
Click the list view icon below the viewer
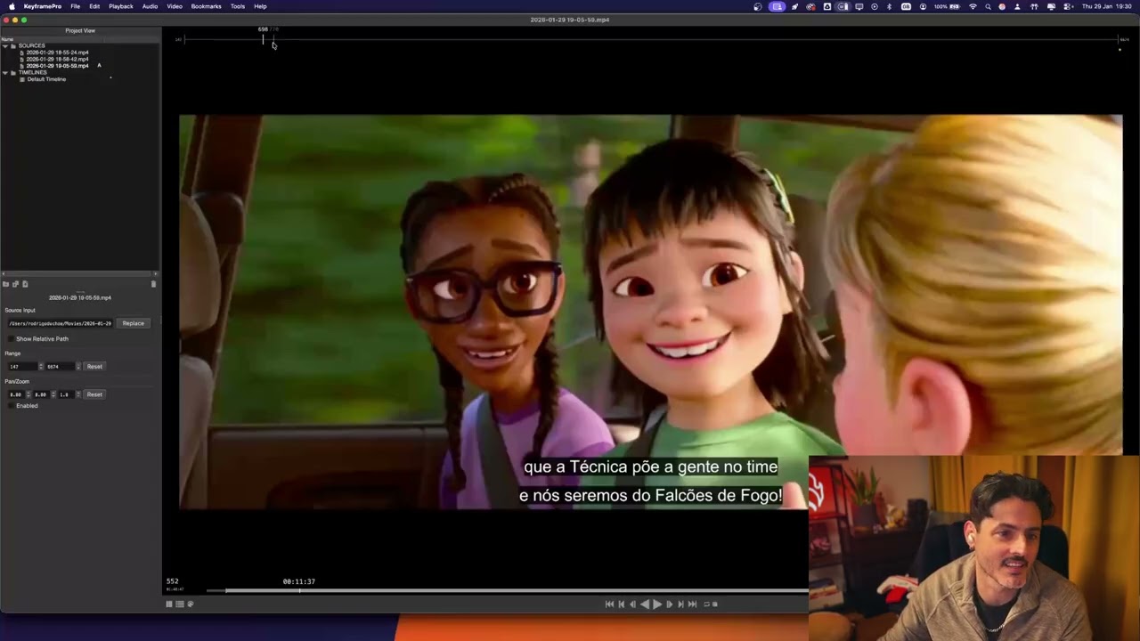coord(179,604)
